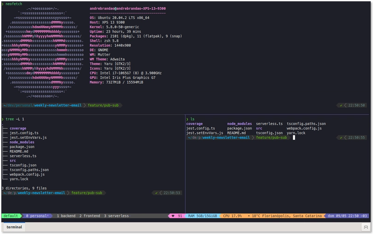Switch to tmux window '3 serverless'
Image resolution: width=373 pixels, height=234 pixels.
click(x=116, y=216)
